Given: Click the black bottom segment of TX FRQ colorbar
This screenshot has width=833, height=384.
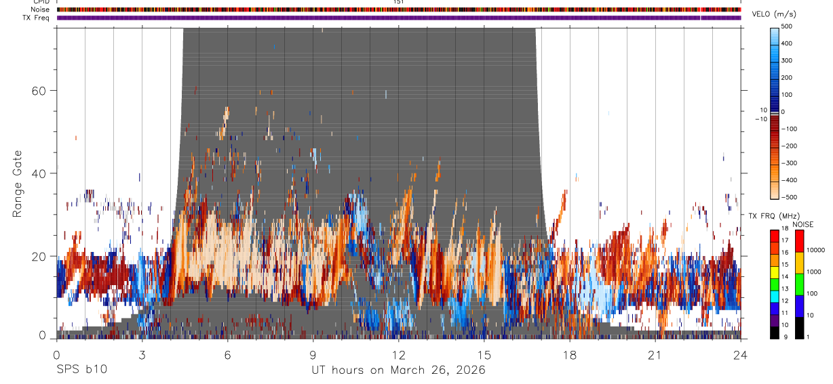Looking at the screenshot, I should [x=775, y=333].
